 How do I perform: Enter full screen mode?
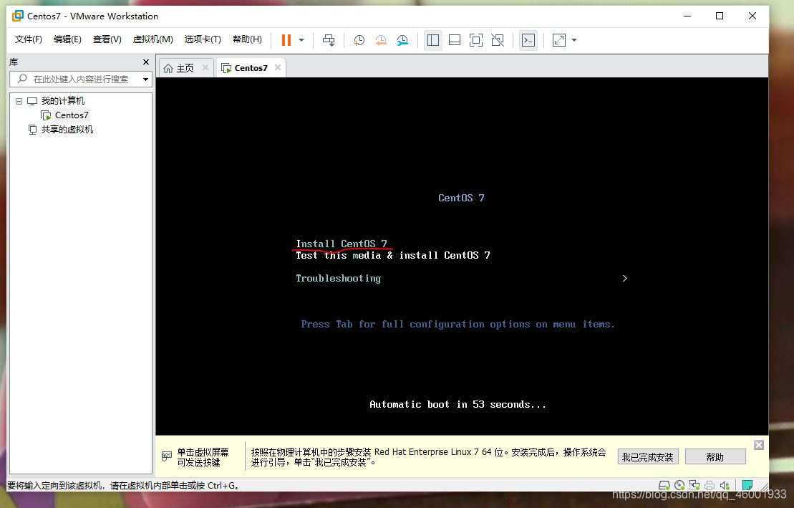coord(476,40)
